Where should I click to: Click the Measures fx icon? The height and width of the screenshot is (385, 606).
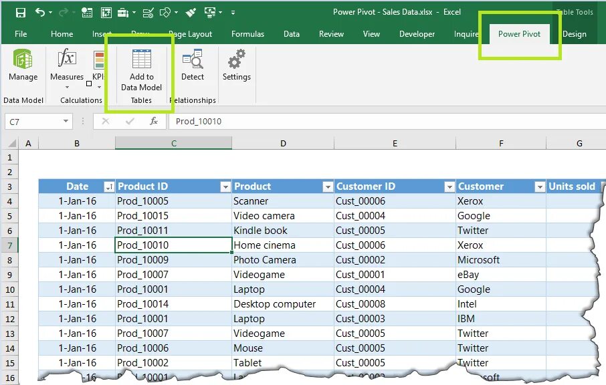pos(66,58)
